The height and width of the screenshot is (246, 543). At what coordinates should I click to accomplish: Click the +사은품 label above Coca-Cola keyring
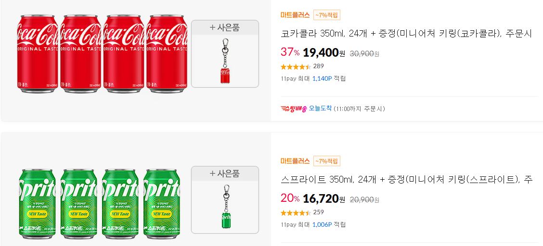click(225, 28)
